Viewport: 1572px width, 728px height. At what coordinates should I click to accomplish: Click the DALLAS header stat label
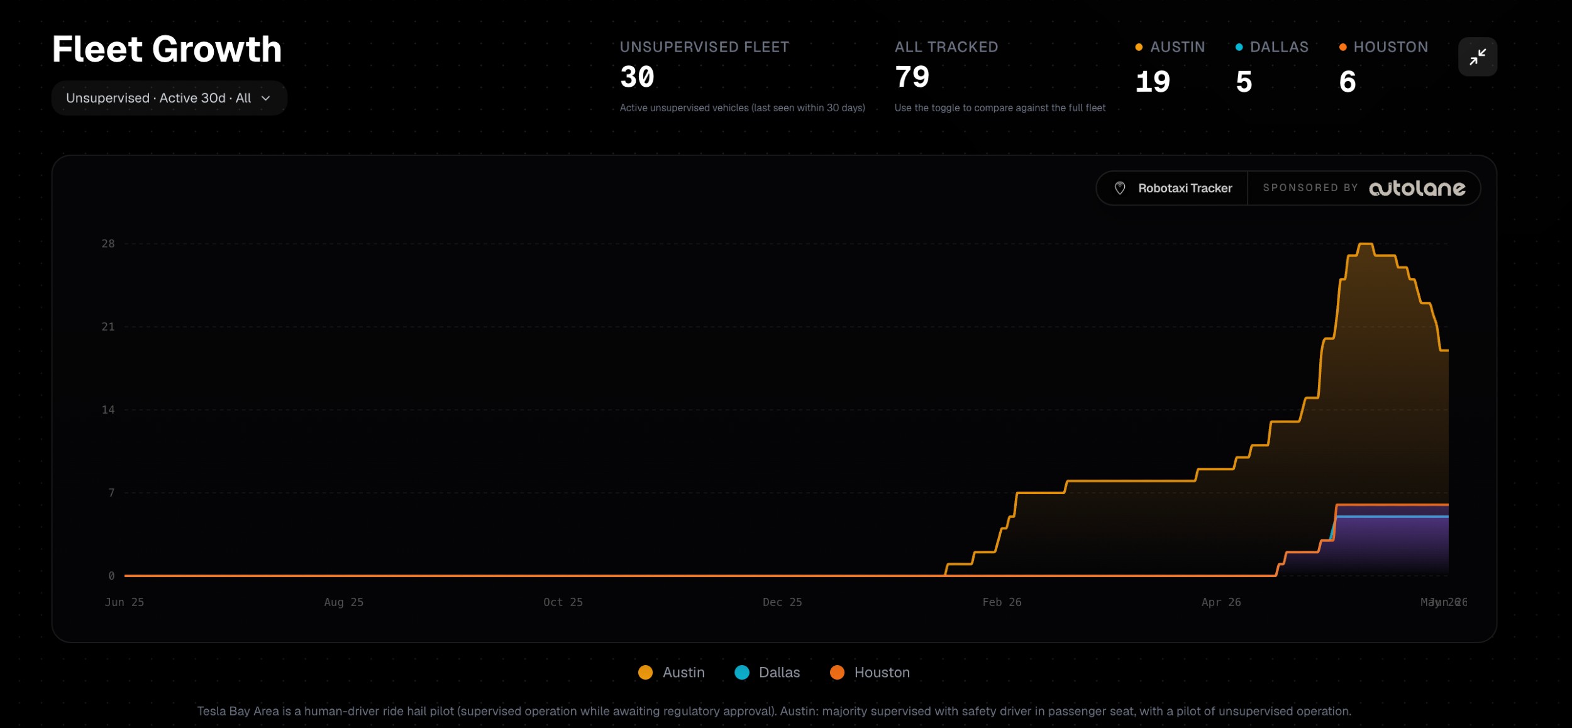1279,47
